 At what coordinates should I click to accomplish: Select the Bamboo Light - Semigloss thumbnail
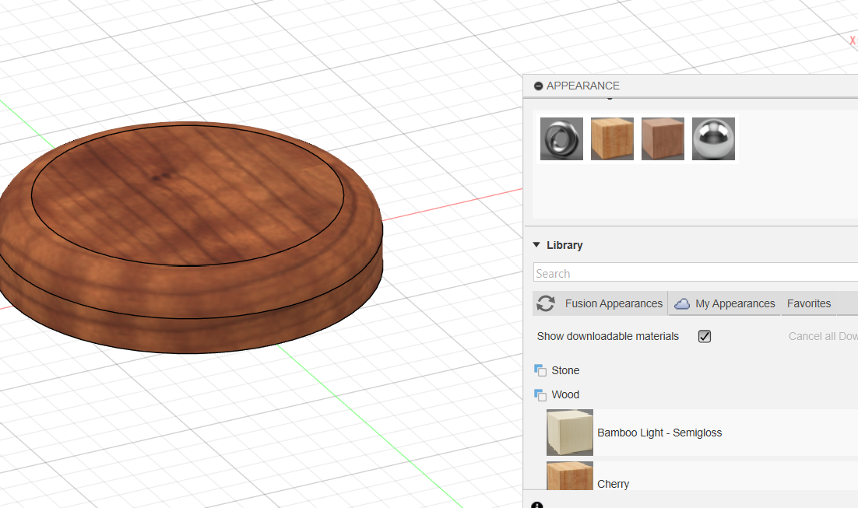point(570,433)
